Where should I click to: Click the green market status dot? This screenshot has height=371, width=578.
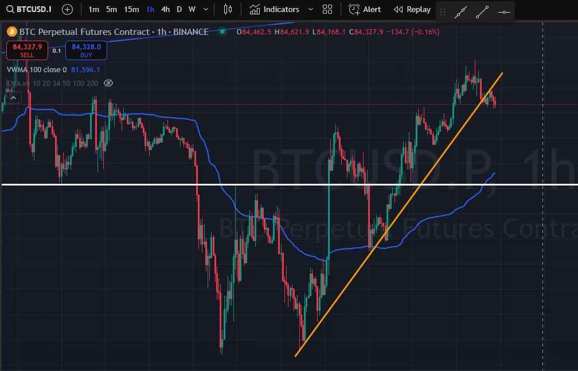(x=222, y=31)
